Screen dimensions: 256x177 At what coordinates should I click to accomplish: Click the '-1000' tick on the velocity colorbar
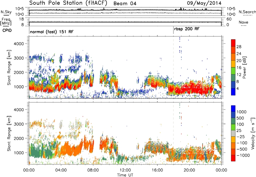(243, 155)
